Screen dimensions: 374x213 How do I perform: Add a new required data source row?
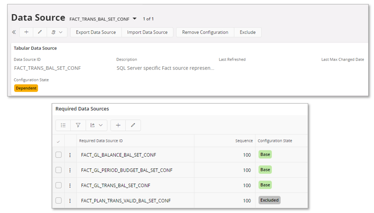[x=118, y=125]
